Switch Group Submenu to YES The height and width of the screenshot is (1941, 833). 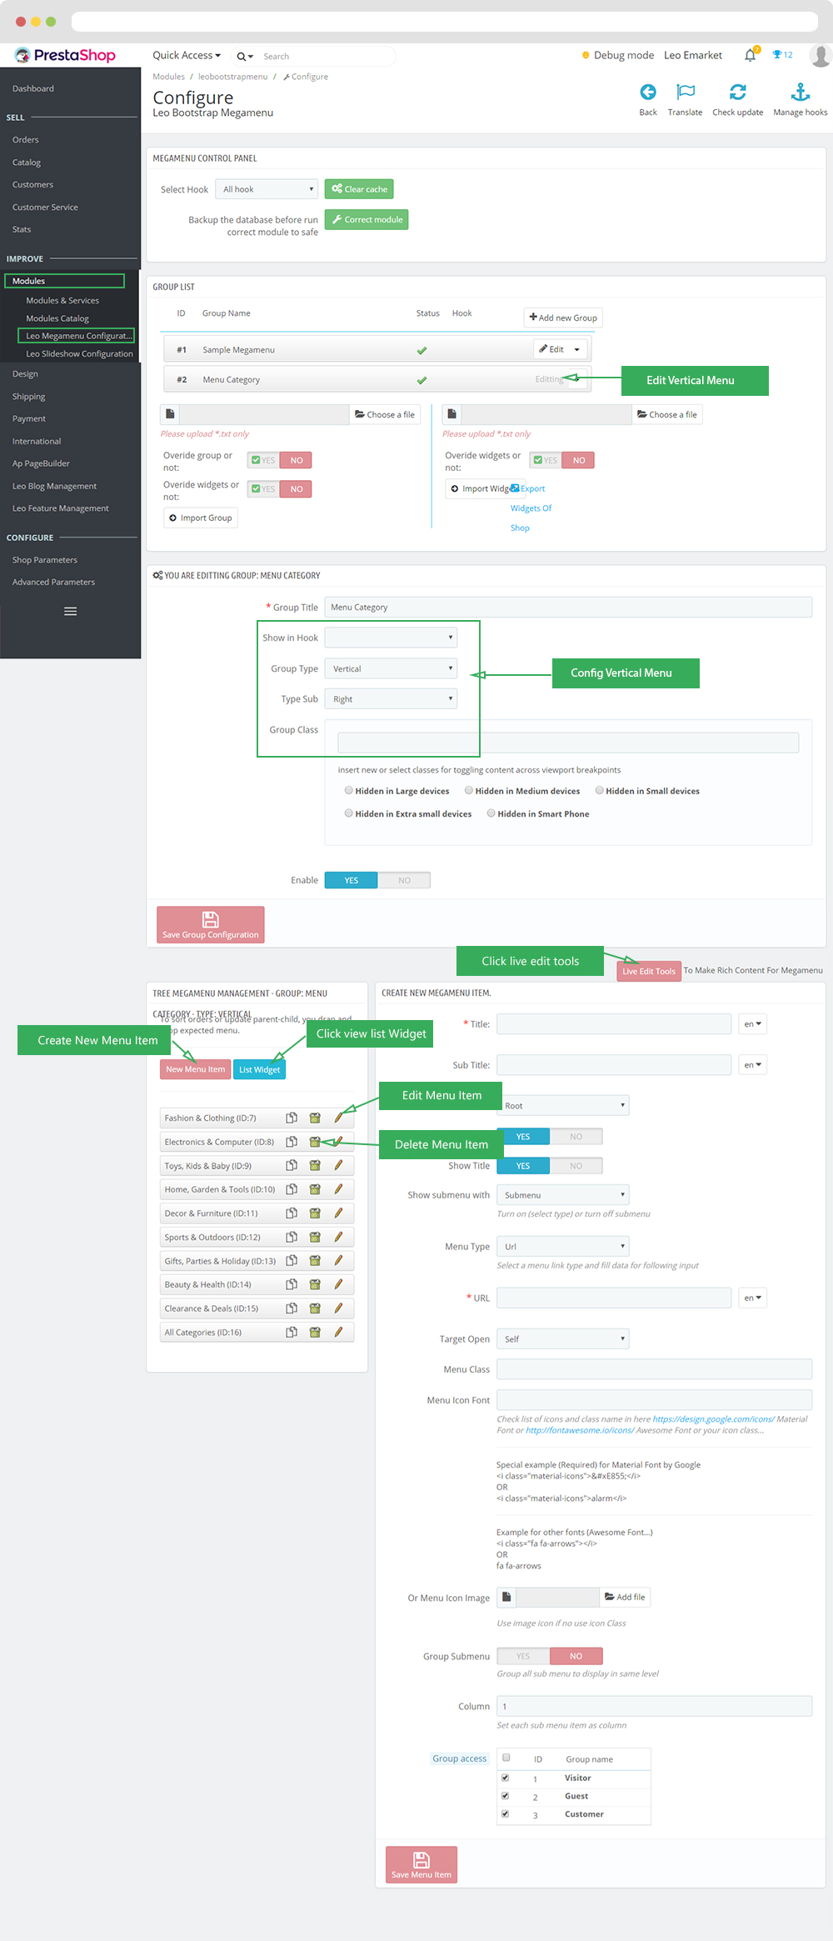pyautogui.click(x=523, y=1656)
